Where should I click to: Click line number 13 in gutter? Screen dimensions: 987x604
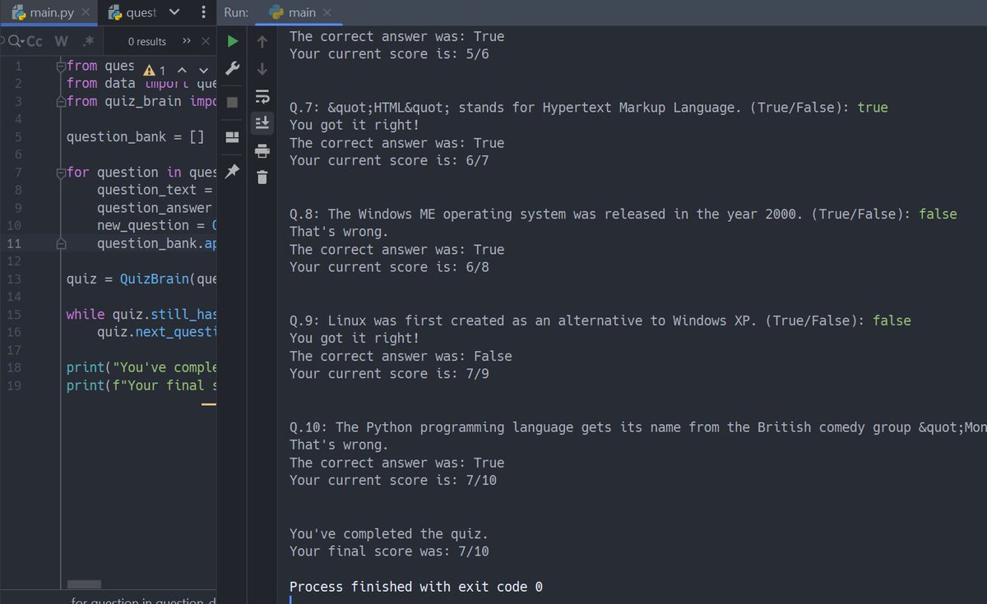point(12,279)
